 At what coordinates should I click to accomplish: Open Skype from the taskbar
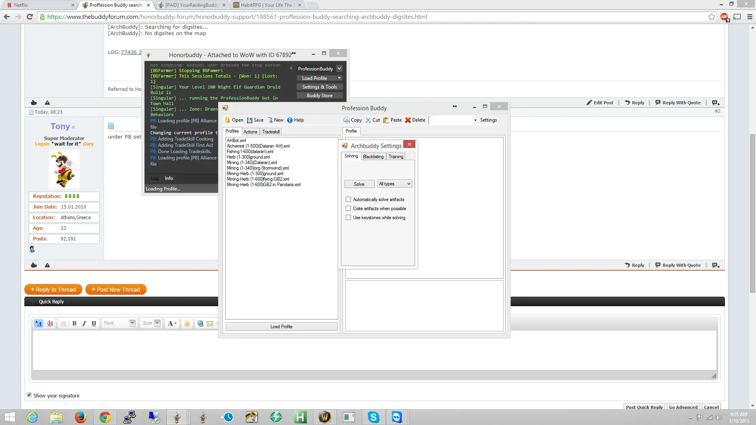point(373,417)
